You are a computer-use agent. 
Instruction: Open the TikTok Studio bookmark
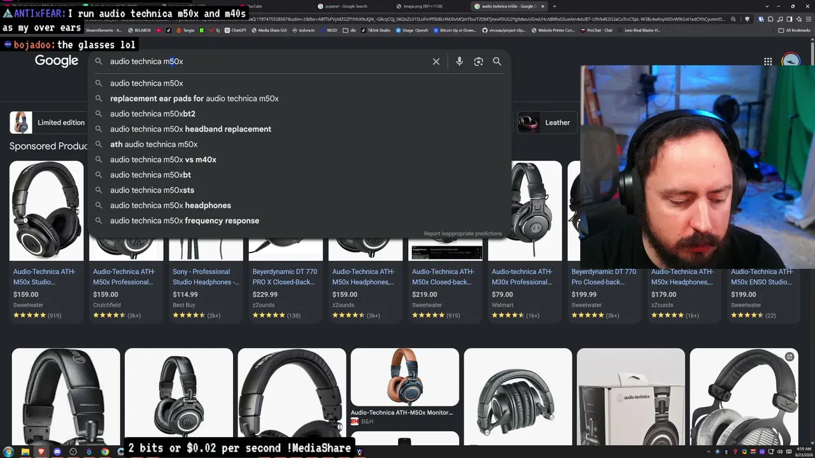[376, 31]
